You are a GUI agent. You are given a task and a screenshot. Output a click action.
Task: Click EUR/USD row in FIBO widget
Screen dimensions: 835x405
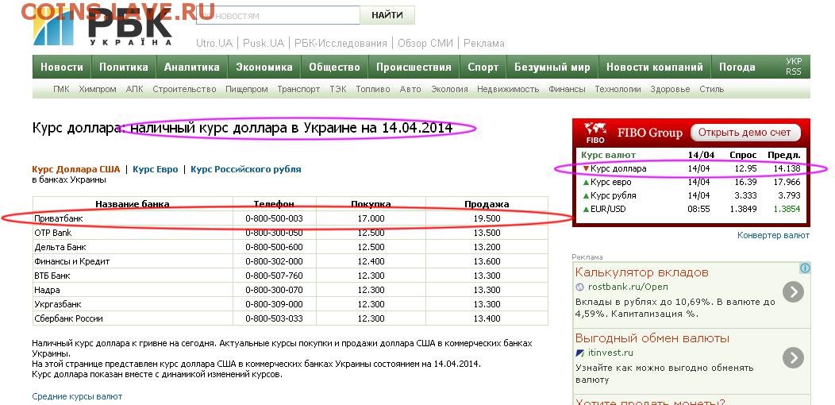click(x=691, y=209)
